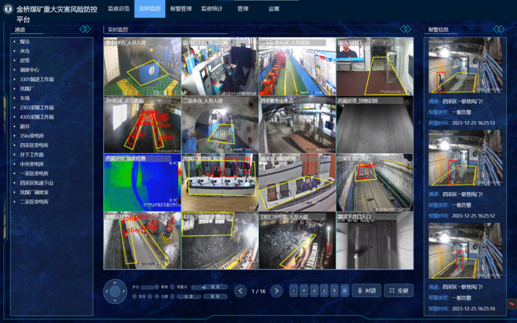Open the 管理 tab
Screen dimensions: 517x323
(x=243, y=9)
